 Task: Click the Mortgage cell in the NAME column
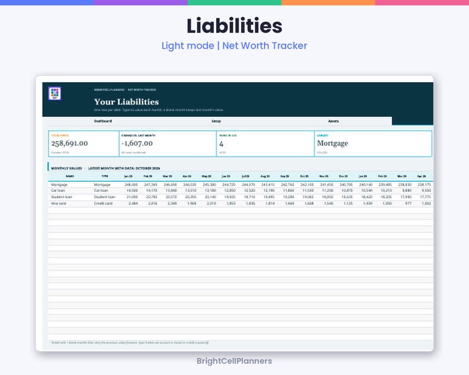tap(59, 185)
